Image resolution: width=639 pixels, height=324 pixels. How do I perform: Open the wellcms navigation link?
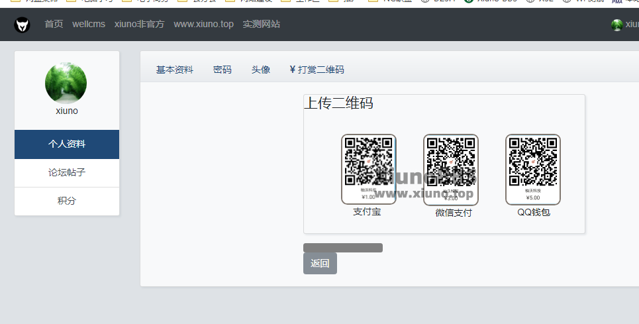coord(89,24)
